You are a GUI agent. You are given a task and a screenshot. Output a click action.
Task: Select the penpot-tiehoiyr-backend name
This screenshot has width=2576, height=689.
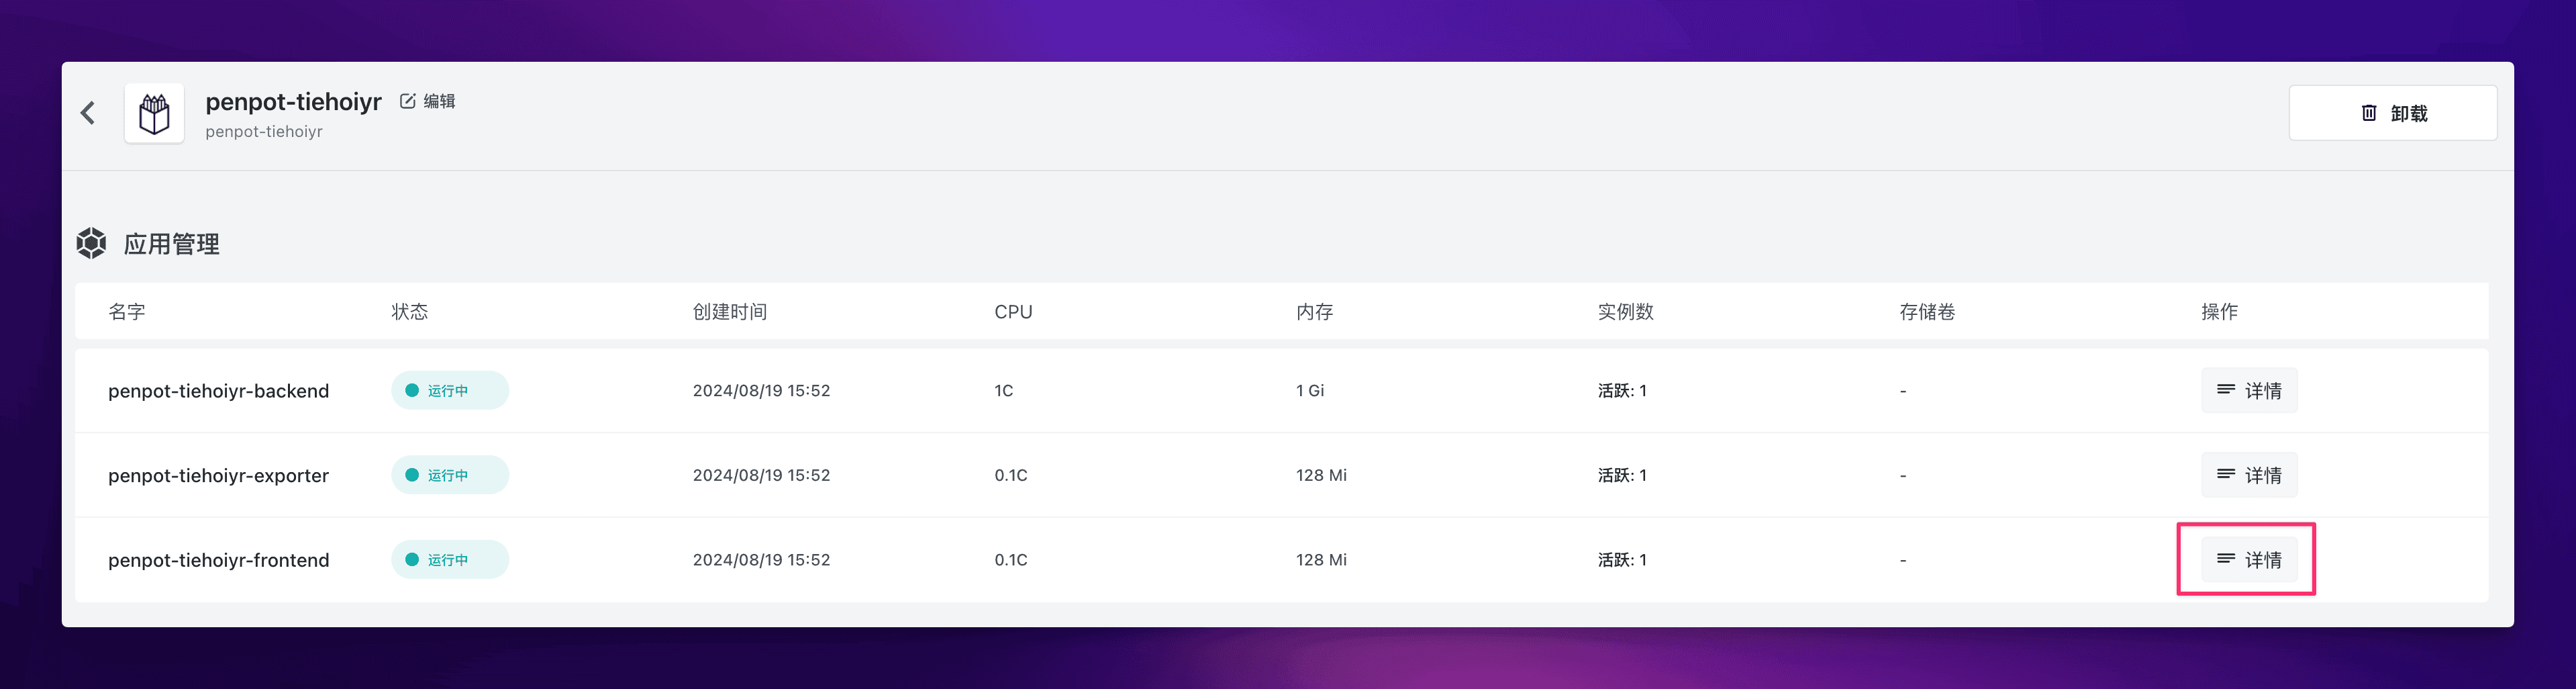pos(218,391)
